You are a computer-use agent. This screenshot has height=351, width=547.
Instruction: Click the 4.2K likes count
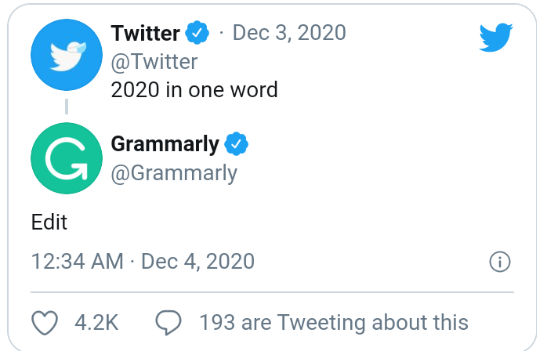tap(96, 322)
